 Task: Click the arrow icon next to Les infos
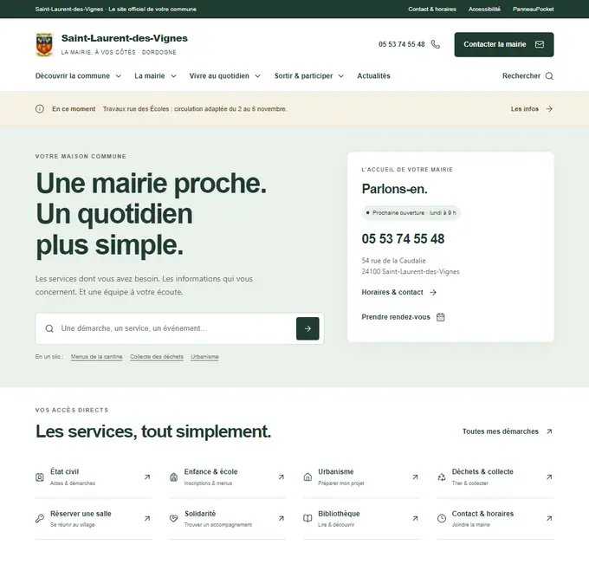click(x=549, y=109)
